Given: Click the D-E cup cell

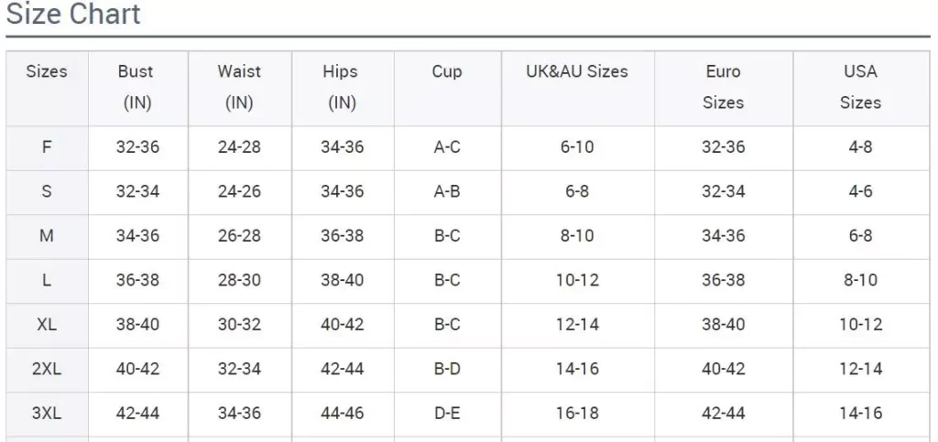Looking at the screenshot, I should coord(447,413).
